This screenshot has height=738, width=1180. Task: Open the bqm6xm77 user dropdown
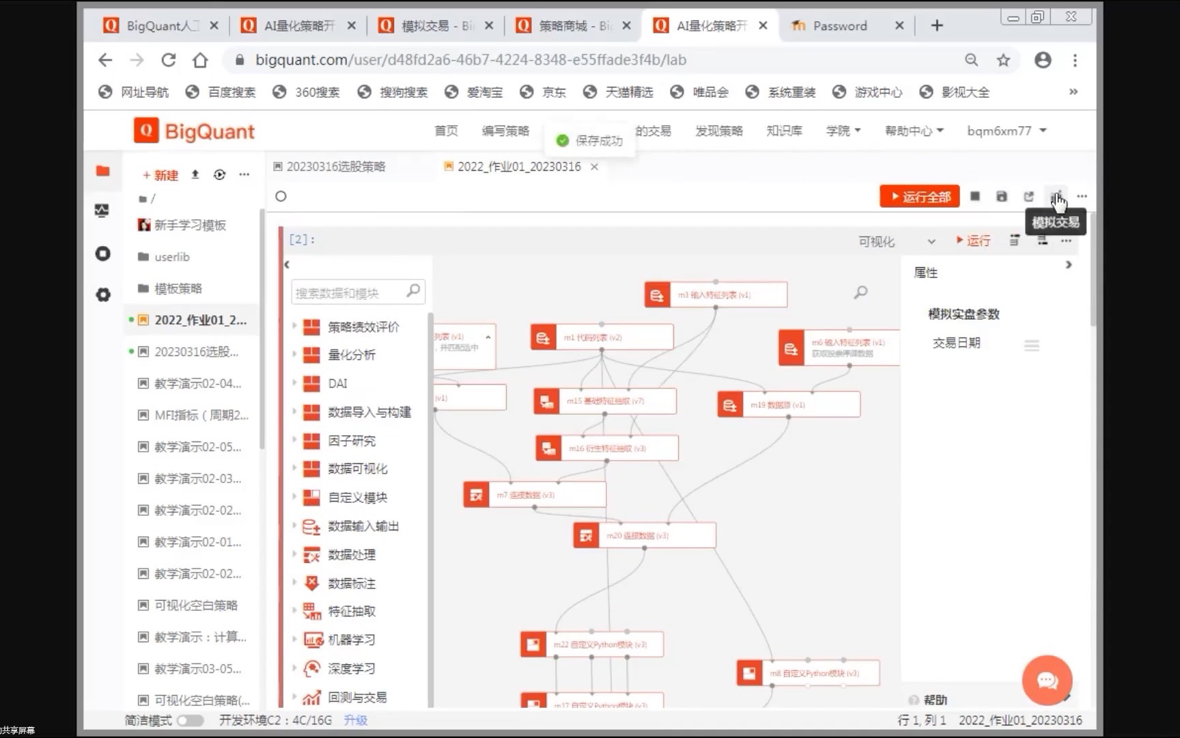tap(1007, 131)
